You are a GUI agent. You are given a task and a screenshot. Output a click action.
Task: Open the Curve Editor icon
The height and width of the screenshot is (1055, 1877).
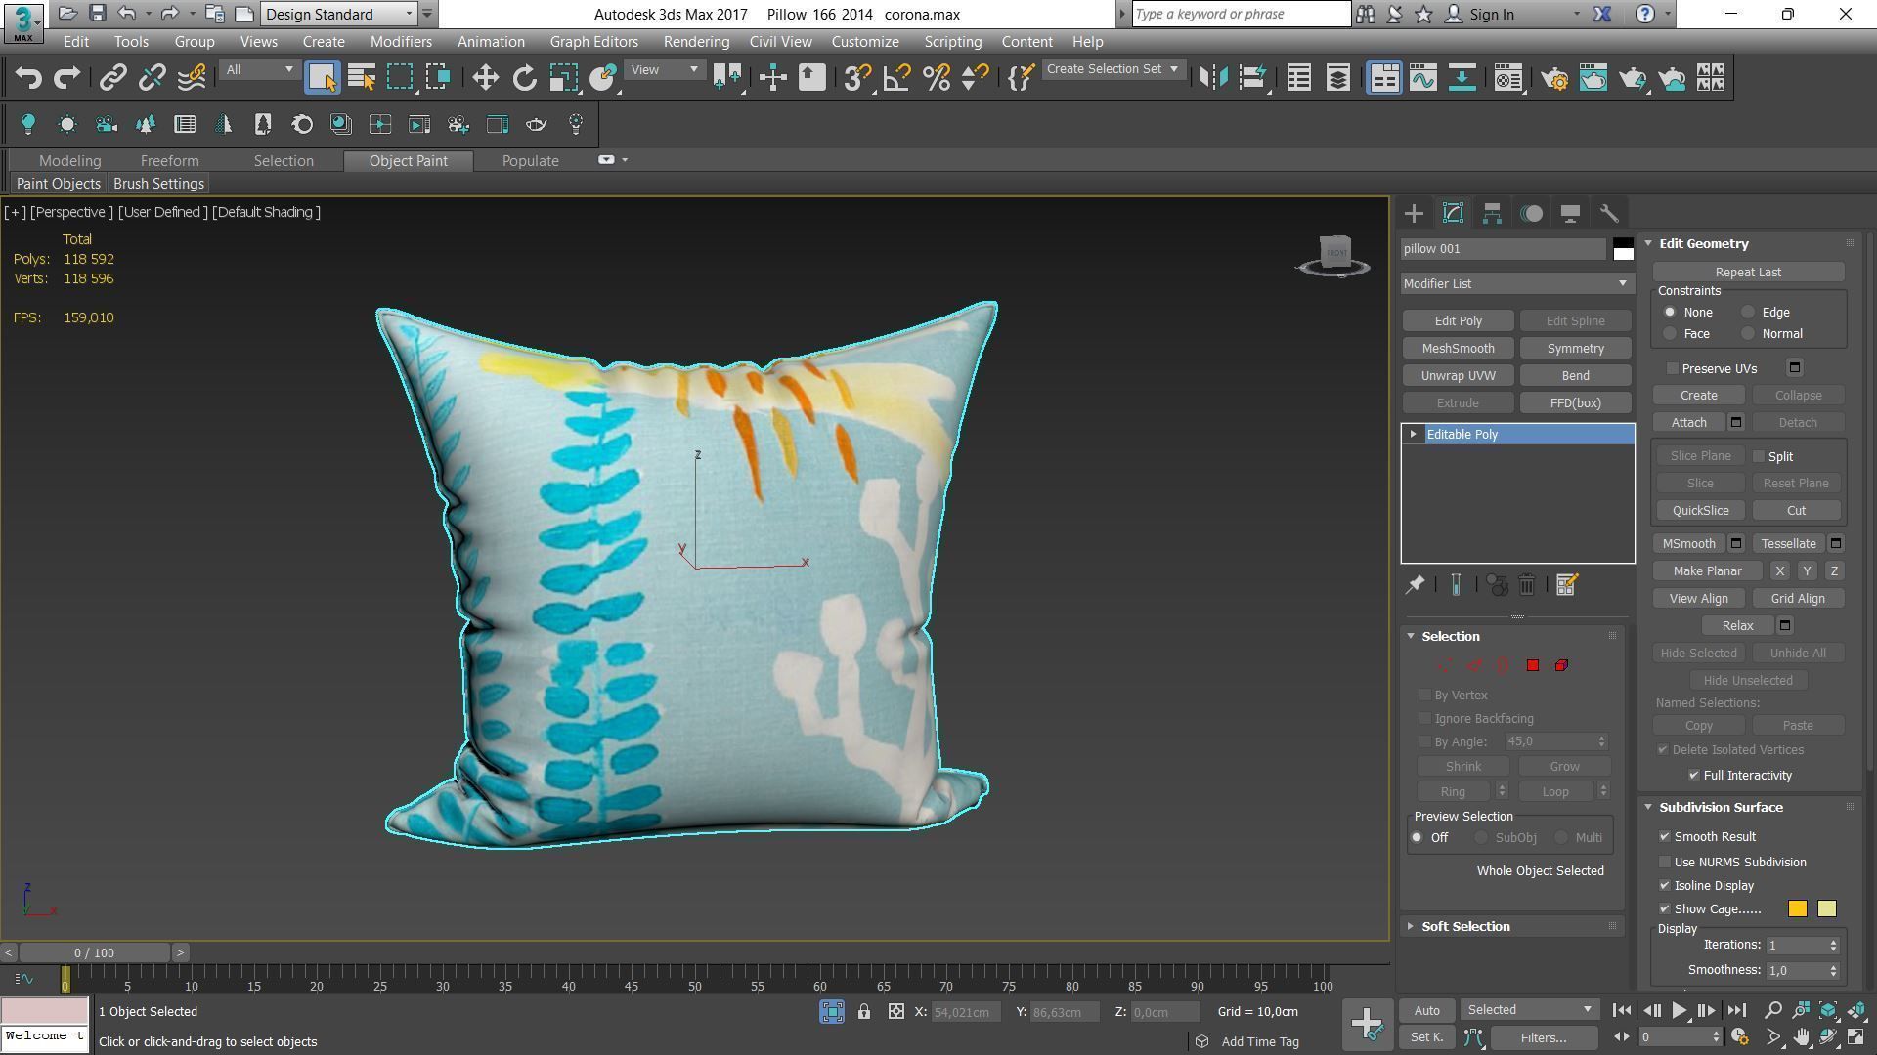pyautogui.click(x=1422, y=78)
